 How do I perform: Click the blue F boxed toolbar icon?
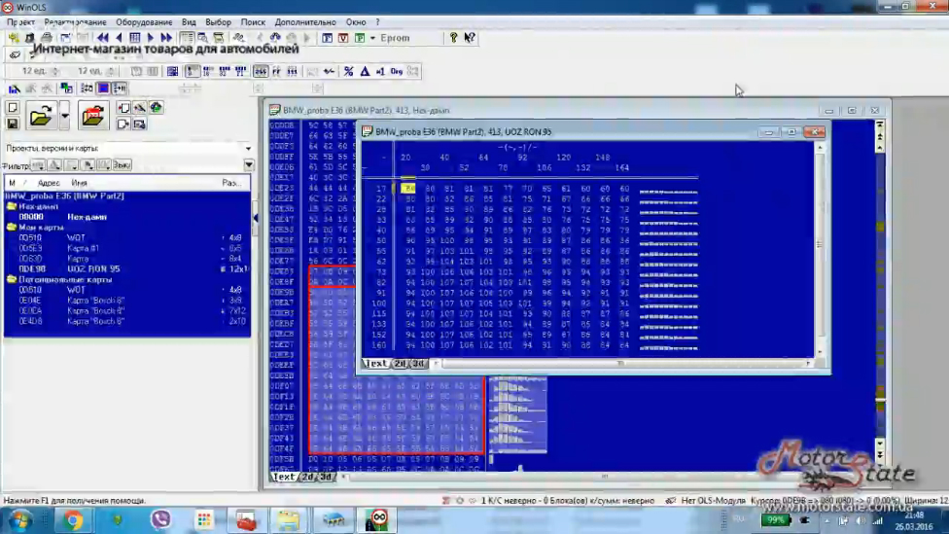coord(327,38)
